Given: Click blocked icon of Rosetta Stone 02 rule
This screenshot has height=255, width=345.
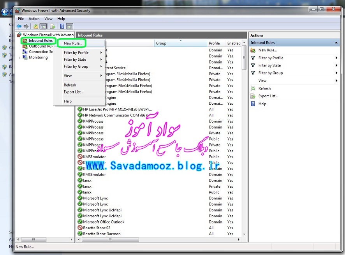Looking at the screenshot, I should click(80, 228).
